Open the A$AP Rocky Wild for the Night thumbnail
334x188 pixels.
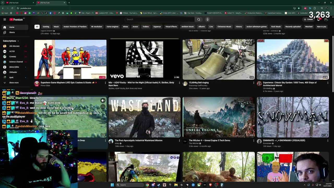coord(145,59)
